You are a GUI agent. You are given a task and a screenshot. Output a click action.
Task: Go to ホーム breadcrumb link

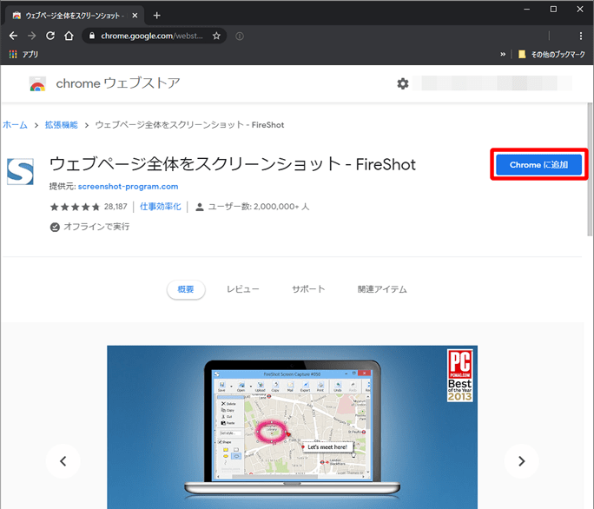(x=15, y=125)
